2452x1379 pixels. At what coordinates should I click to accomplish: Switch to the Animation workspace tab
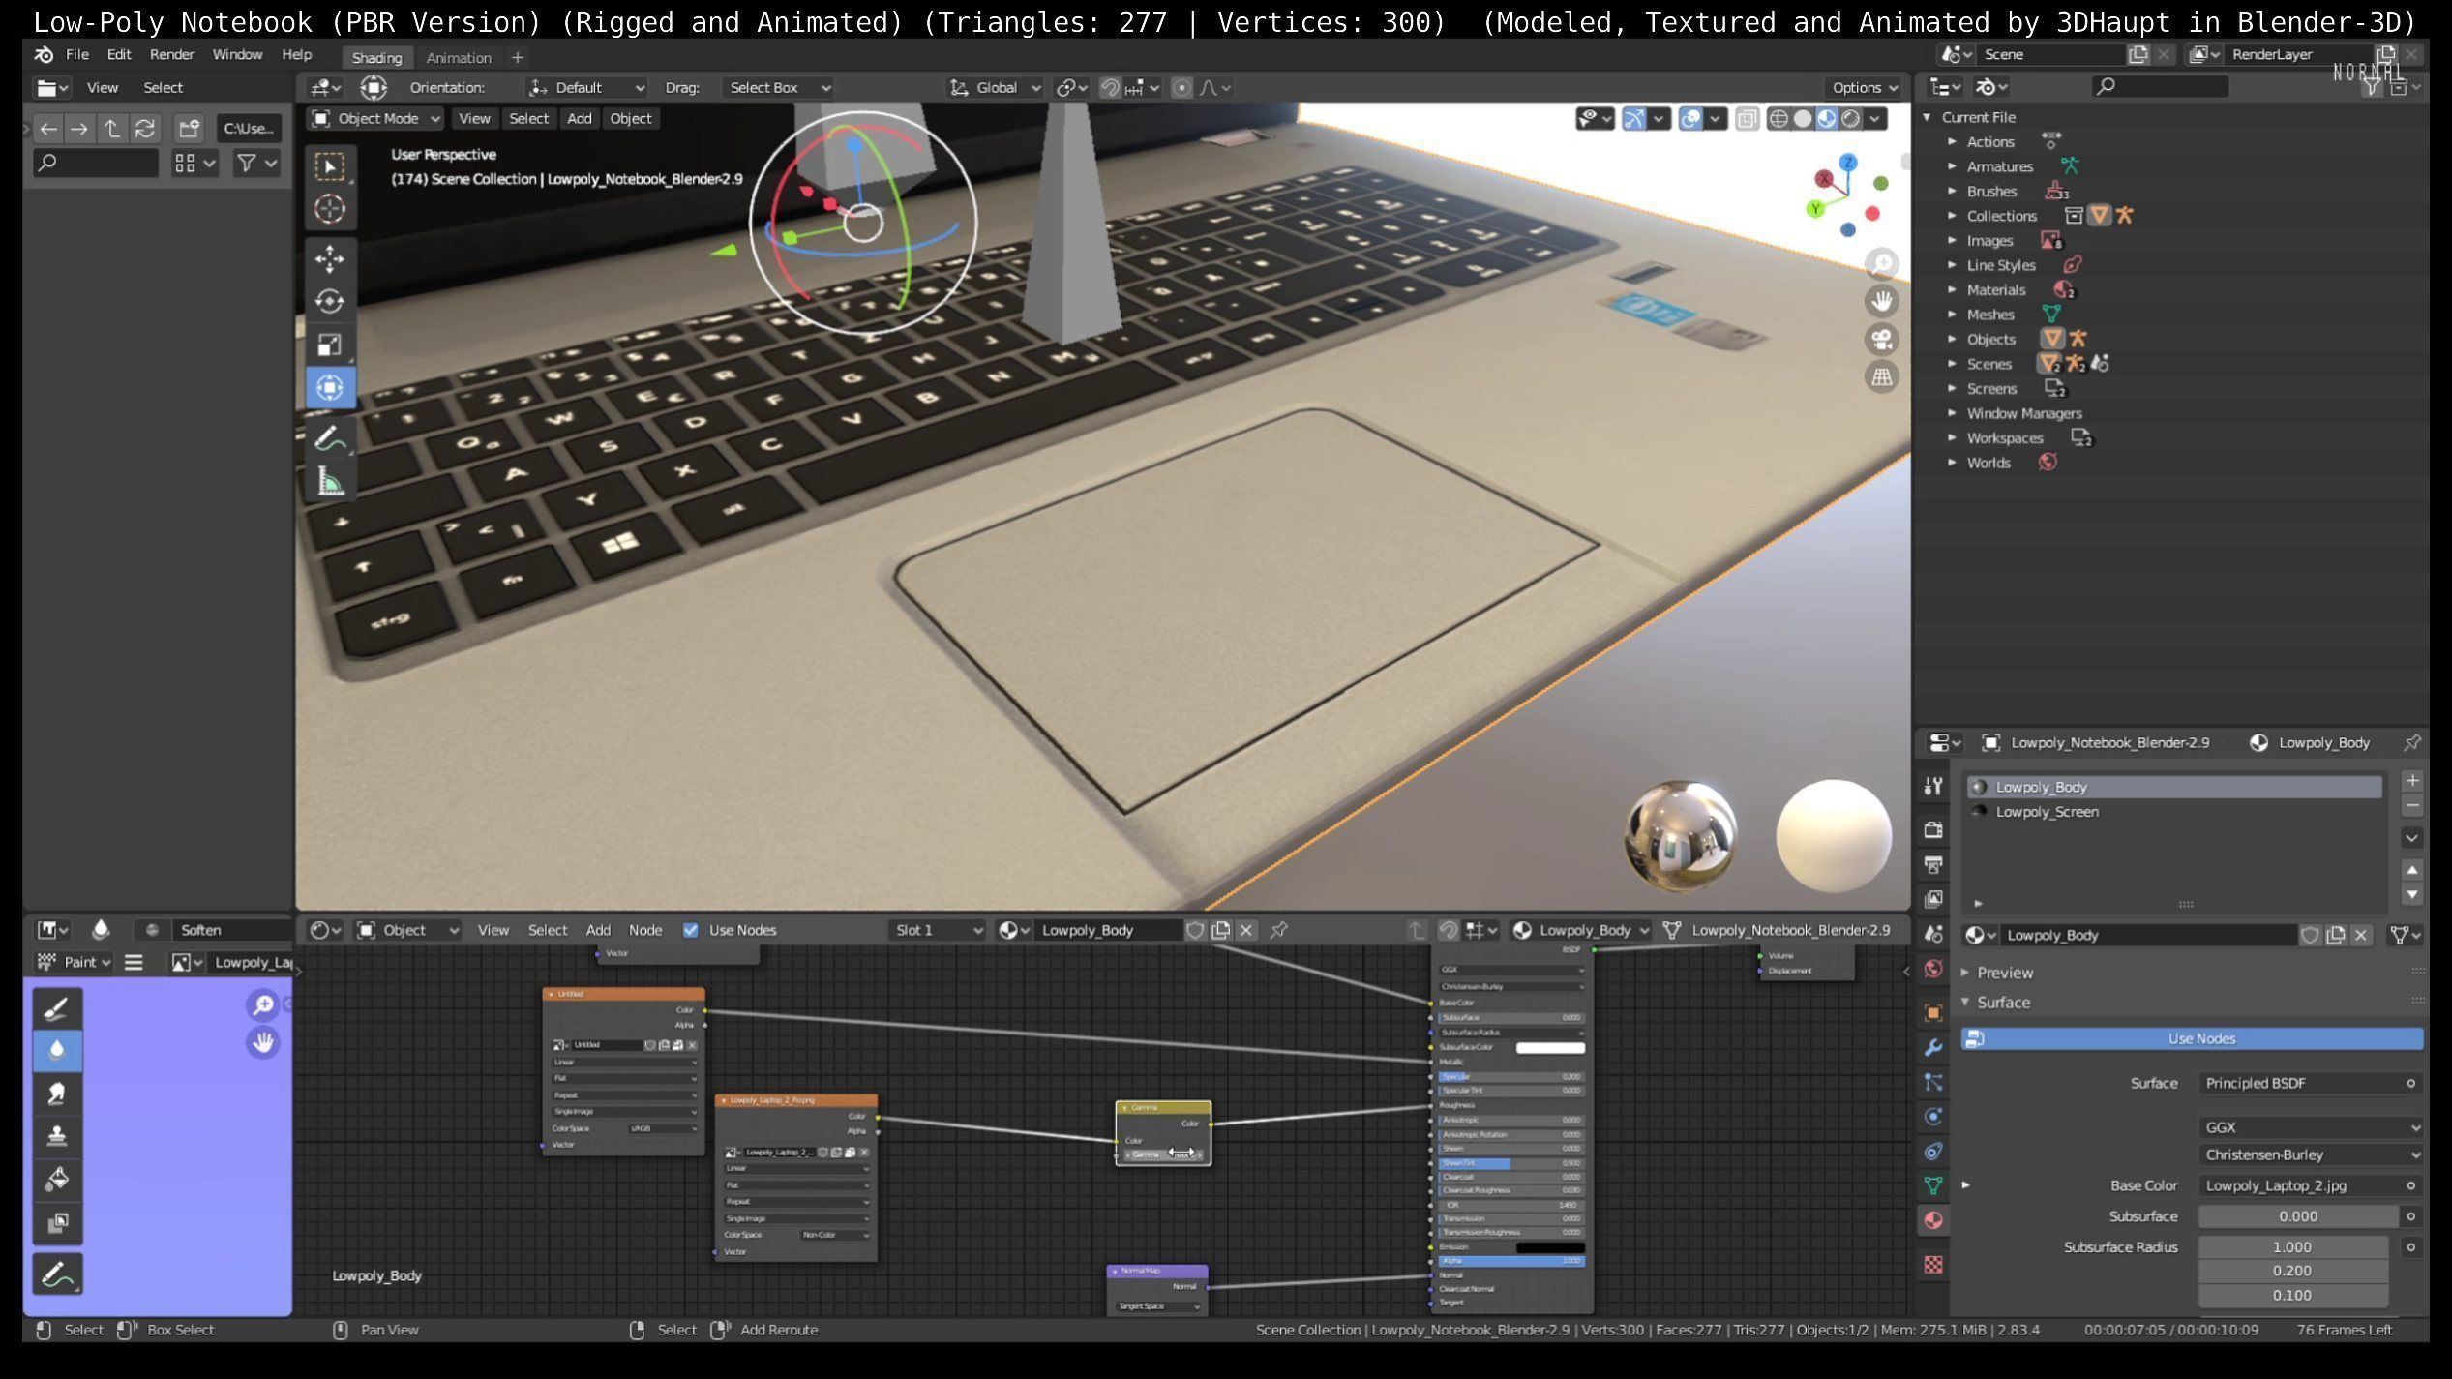click(x=459, y=58)
